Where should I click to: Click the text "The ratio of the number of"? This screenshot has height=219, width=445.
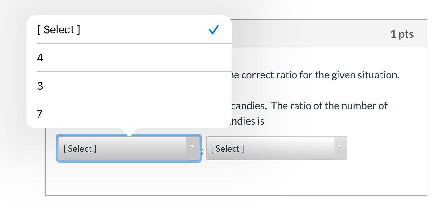tap(329, 106)
